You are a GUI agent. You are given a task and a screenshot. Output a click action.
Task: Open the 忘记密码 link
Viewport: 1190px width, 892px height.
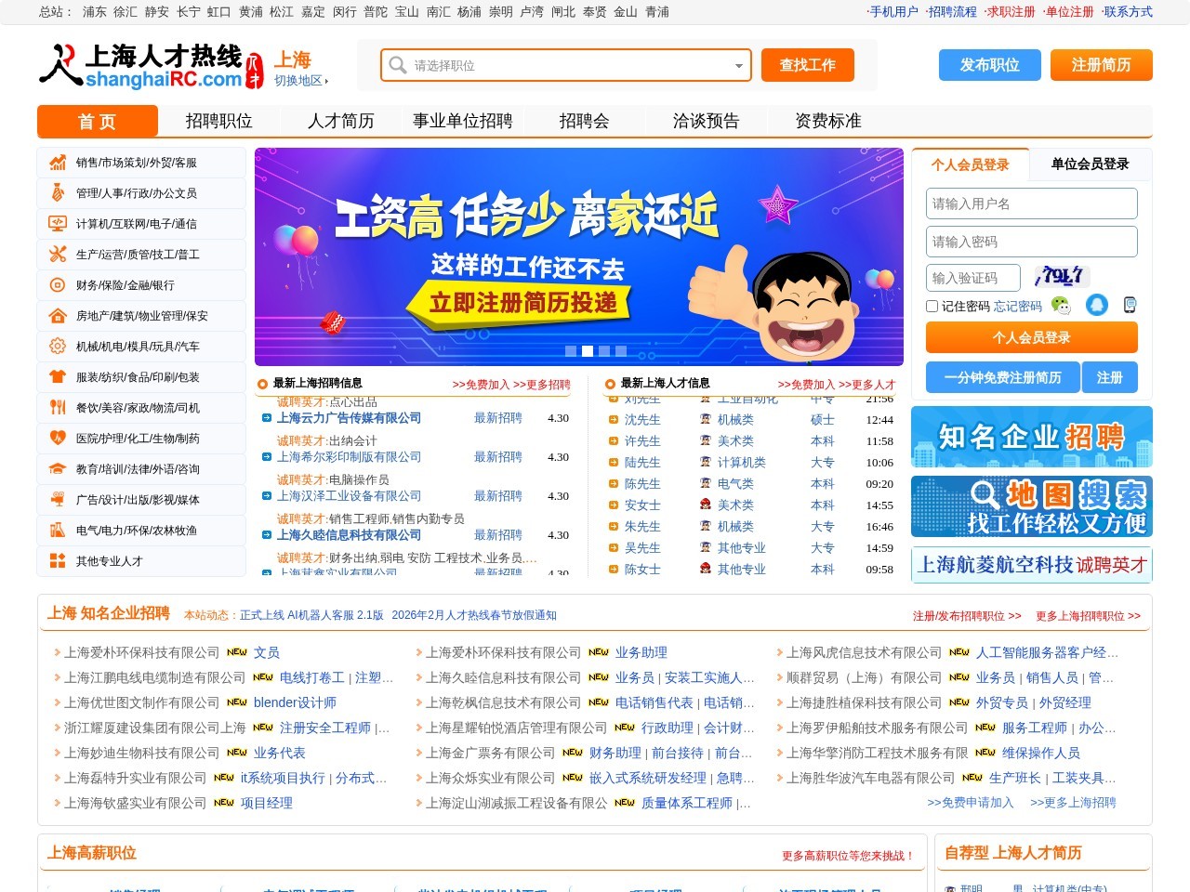1018,307
